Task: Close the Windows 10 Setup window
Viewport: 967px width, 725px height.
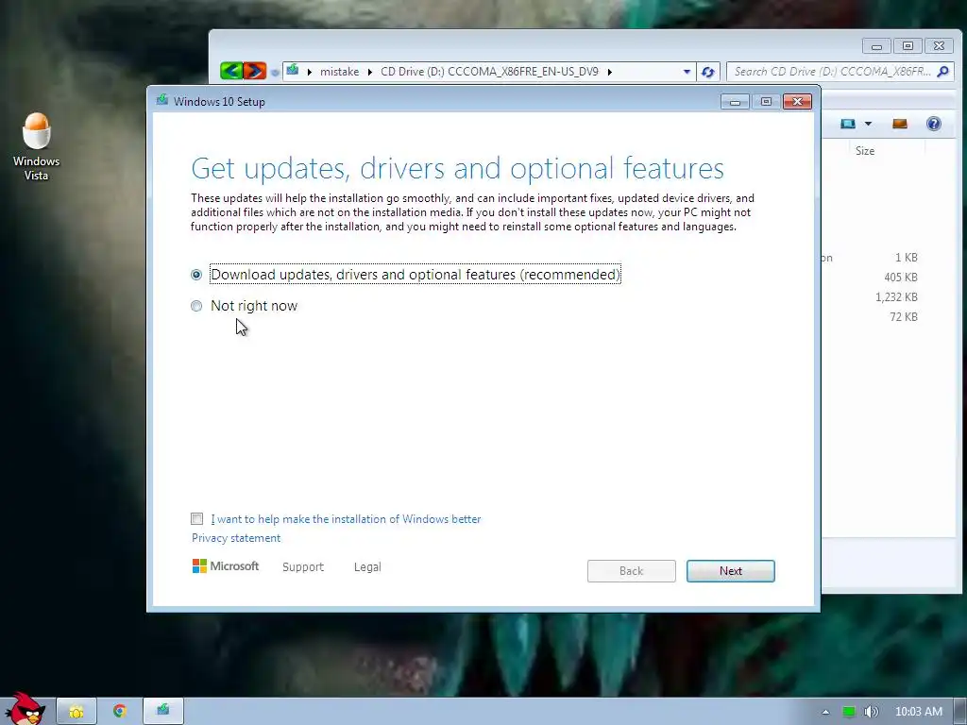Action: tap(797, 102)
